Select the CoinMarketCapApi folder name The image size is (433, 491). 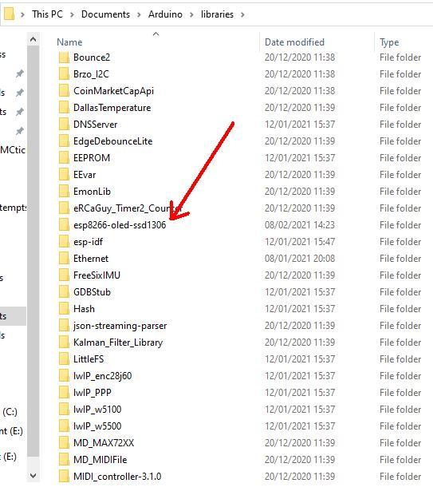(113, 91)
